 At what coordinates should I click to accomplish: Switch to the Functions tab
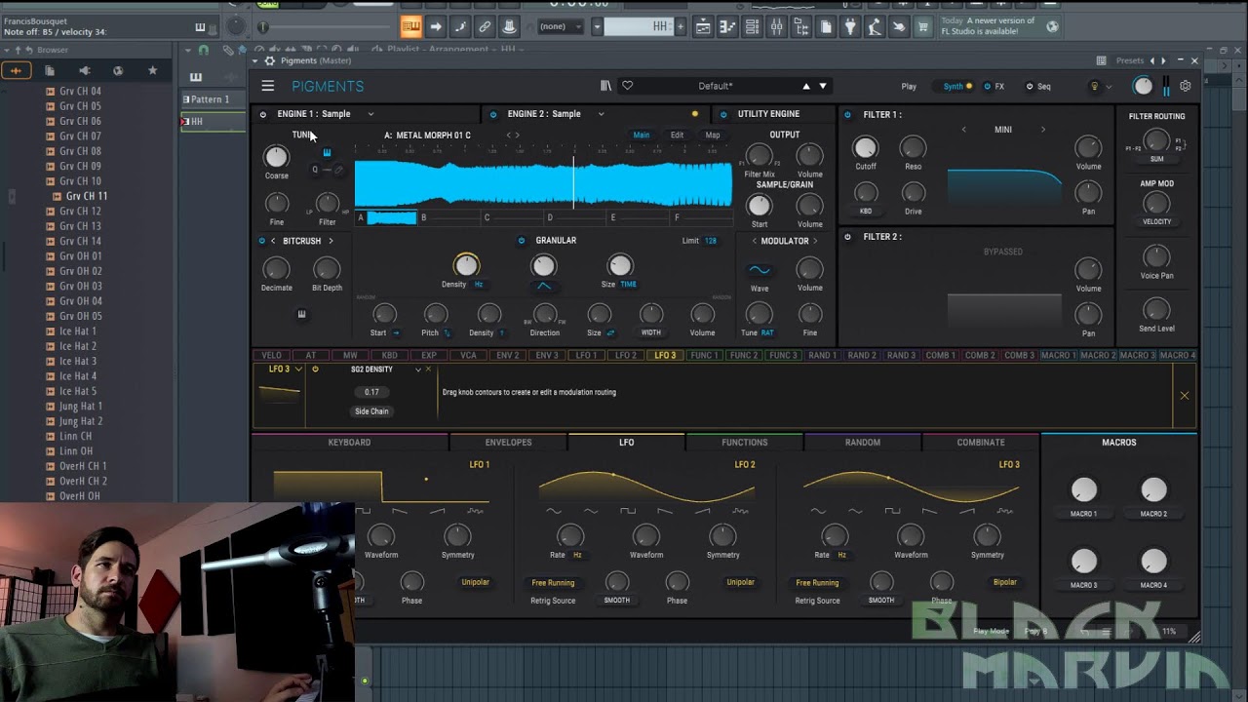[744, 443]
